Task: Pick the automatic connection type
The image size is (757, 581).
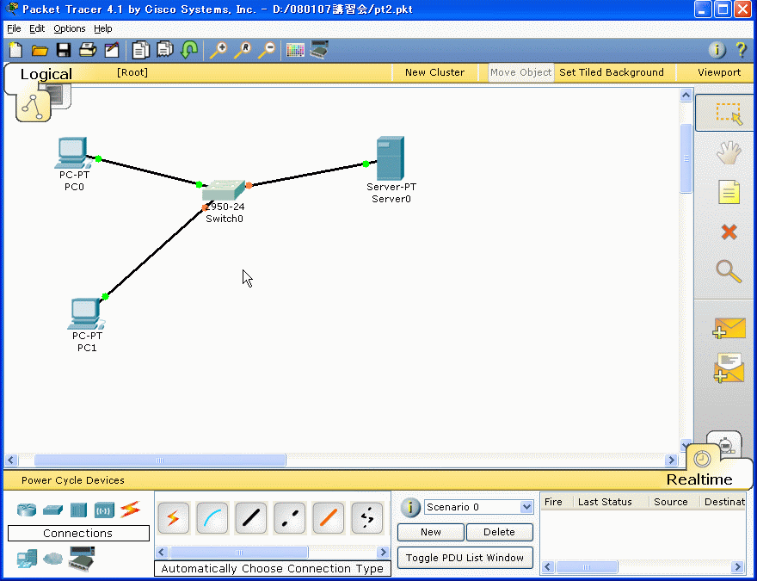Action: click(x=173, y=518)
